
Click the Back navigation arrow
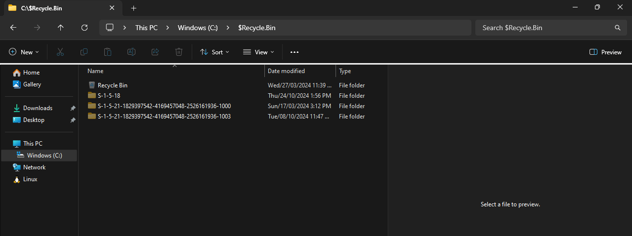13,28
